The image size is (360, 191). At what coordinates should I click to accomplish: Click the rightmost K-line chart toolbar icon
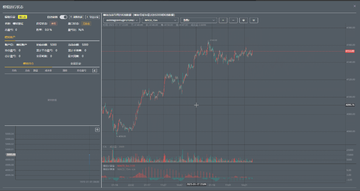pyautogui.click(x=254, y=20)
